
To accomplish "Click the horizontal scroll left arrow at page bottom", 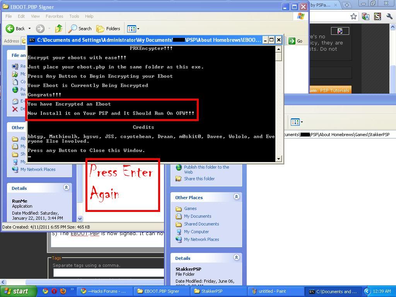I will [x=3, y=282].
